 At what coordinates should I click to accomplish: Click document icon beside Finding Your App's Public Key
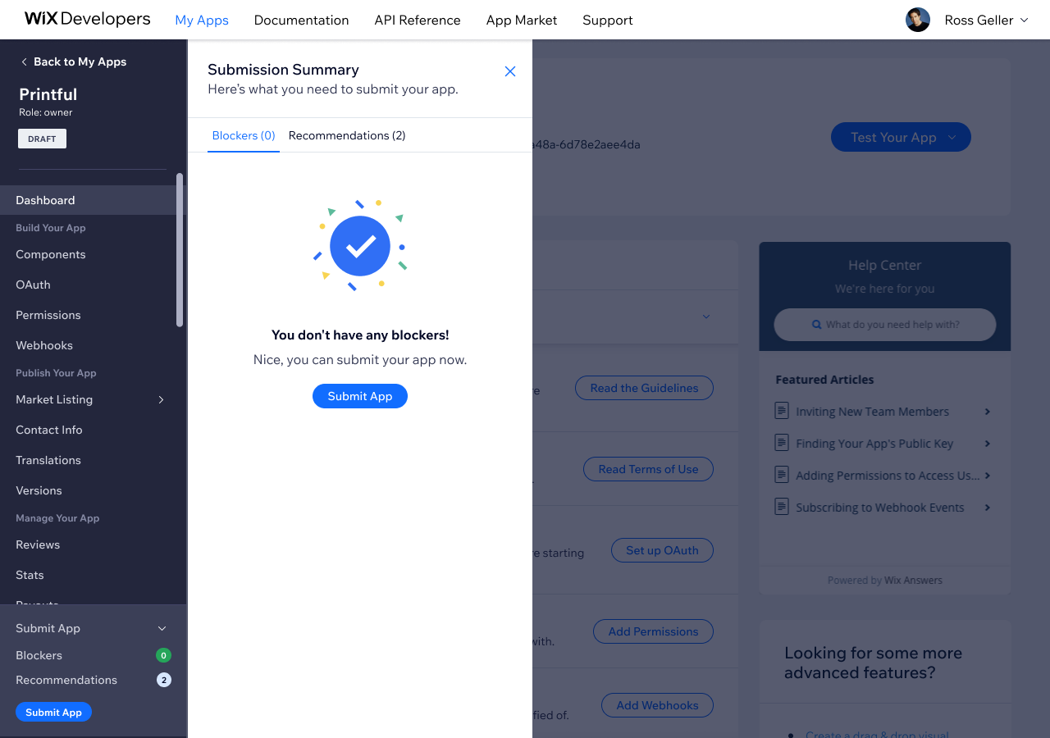pos(782,443)
